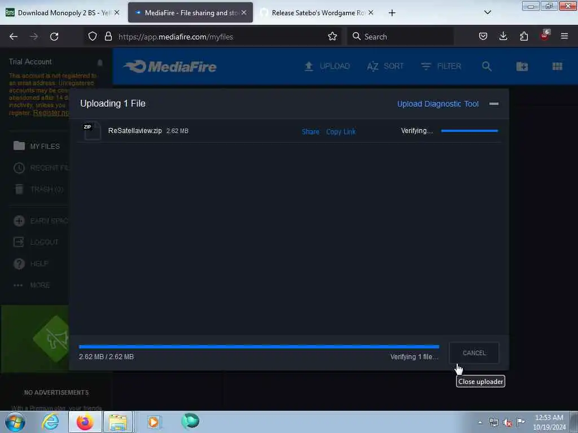Click the 2.62 MB / 2.62 MB text
Image resolution: width=578 pixels, height=433 pixels.
pos(106,357)
